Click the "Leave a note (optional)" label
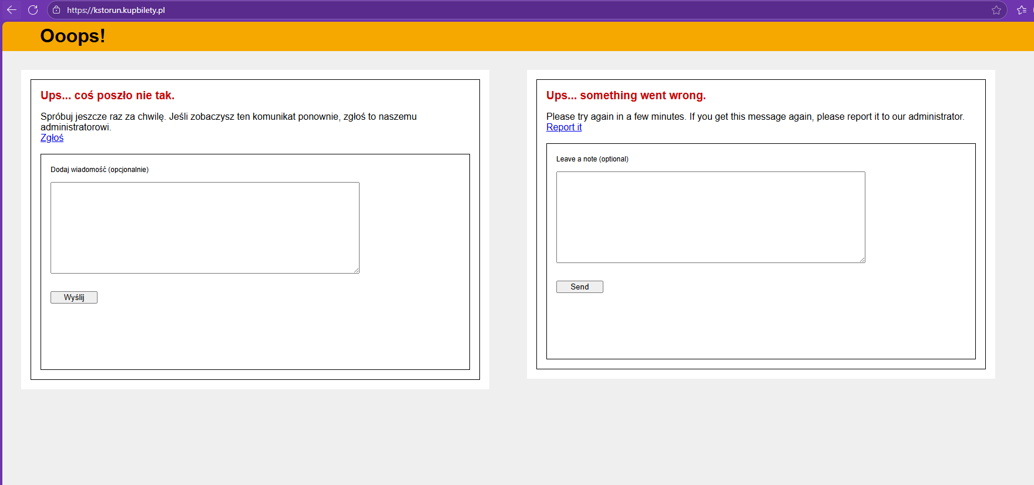The width and height of the screenshot is (1034, 485). [x=592, y=159]
